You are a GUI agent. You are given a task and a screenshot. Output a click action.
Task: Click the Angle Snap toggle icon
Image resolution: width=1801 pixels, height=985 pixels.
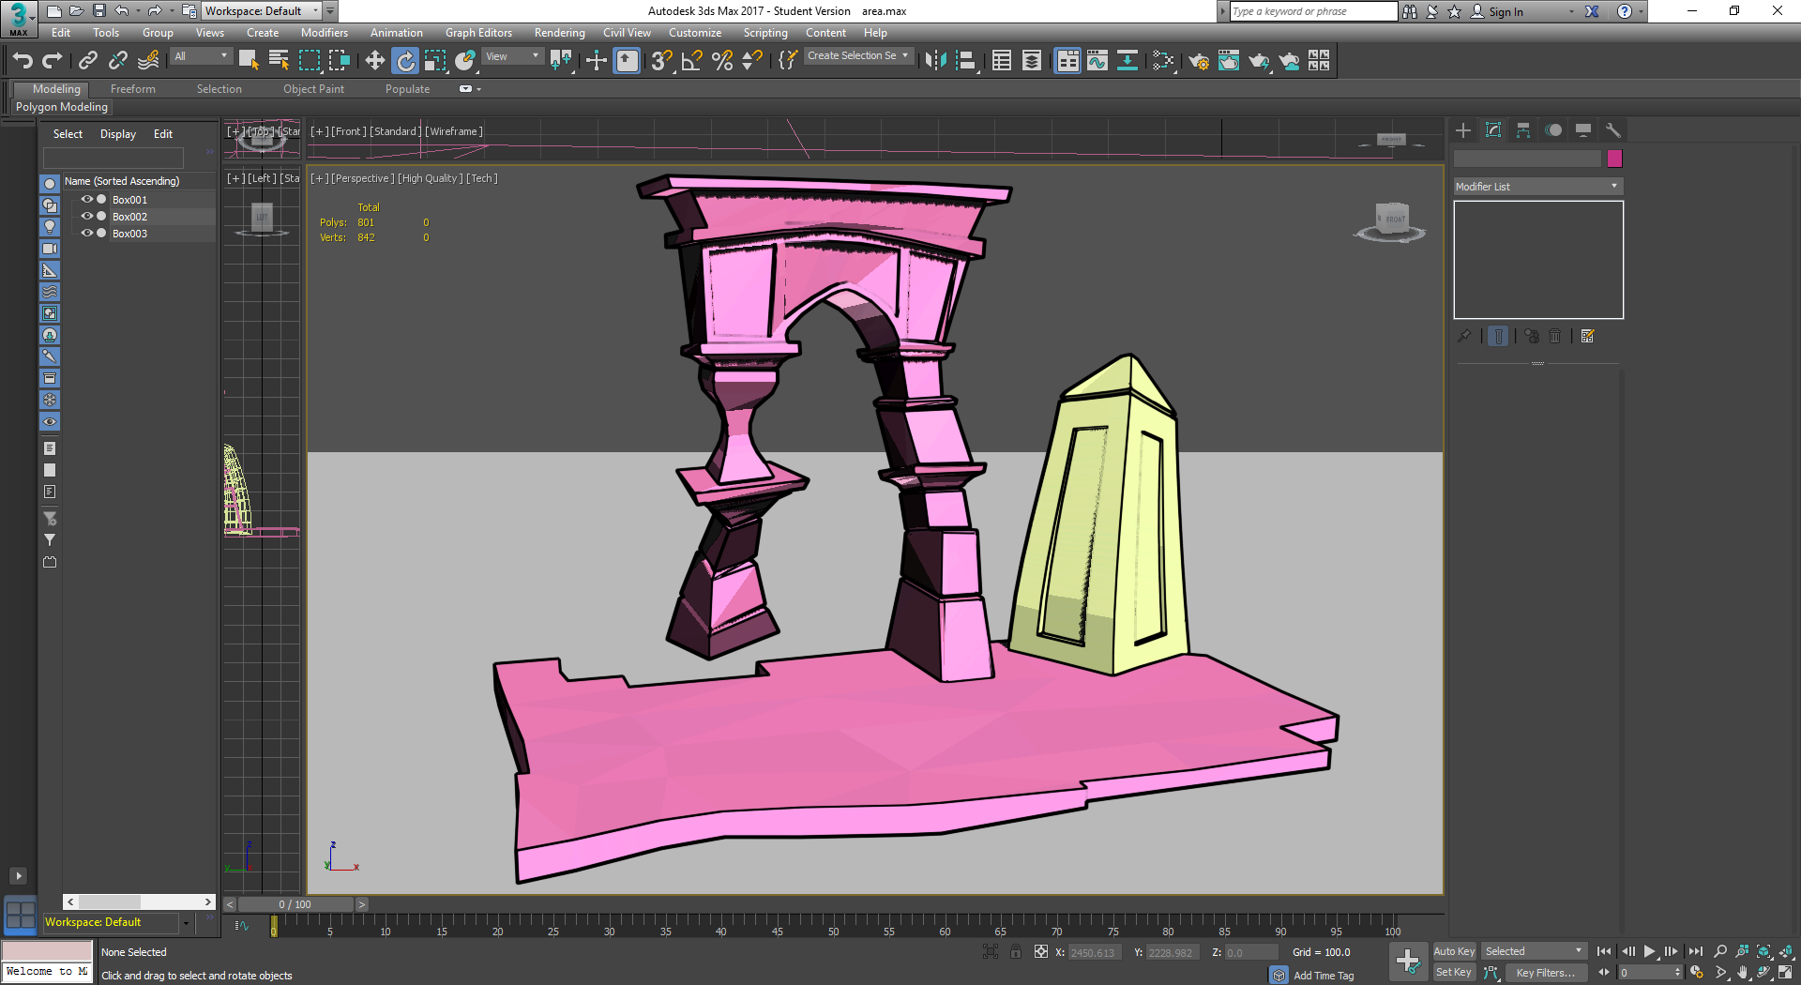(x=692, y=61)
